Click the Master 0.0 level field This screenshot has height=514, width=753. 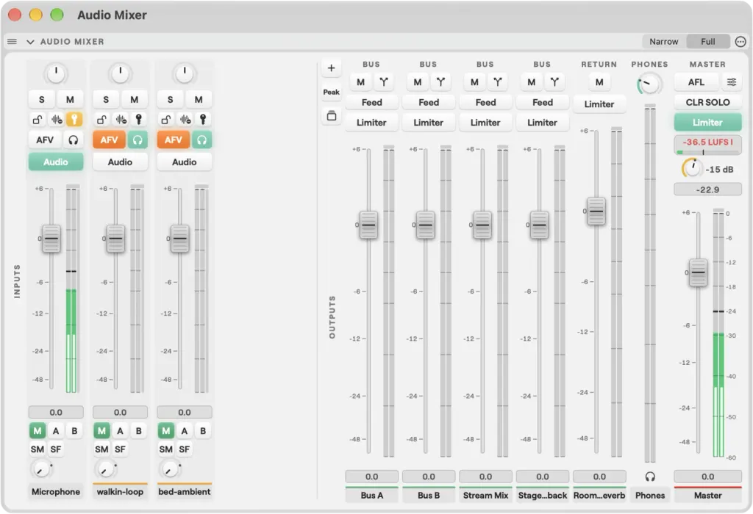pyautogui.click(x=707, y=477)
